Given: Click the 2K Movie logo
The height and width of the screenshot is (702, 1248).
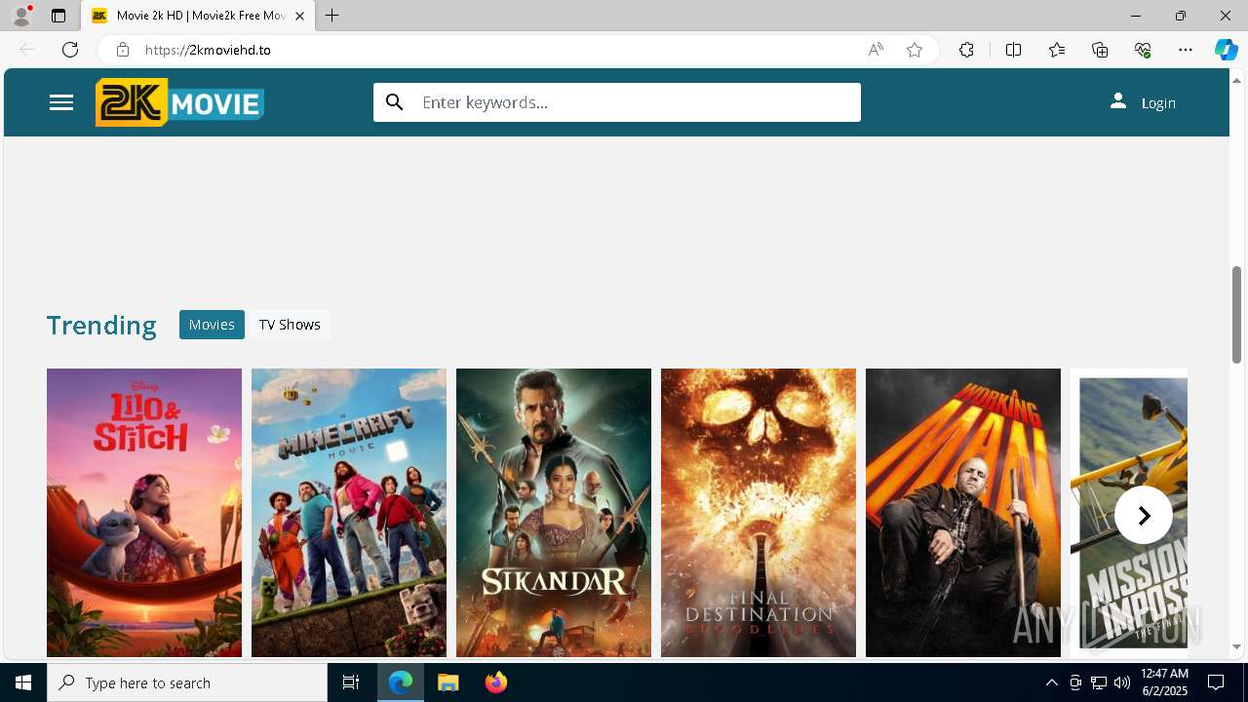Looking at the screenshot, I should 179,102.
